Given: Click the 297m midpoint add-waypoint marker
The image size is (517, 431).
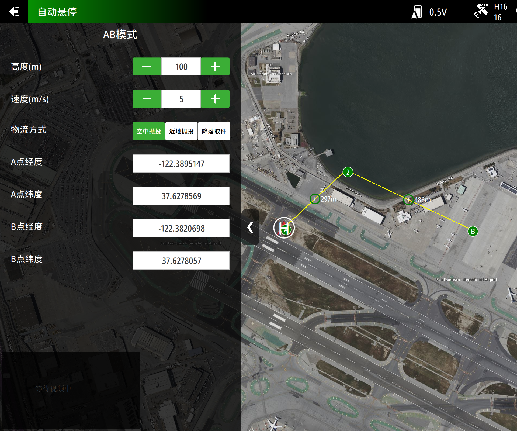Looking at the screenshot, I should click(315, 199).
